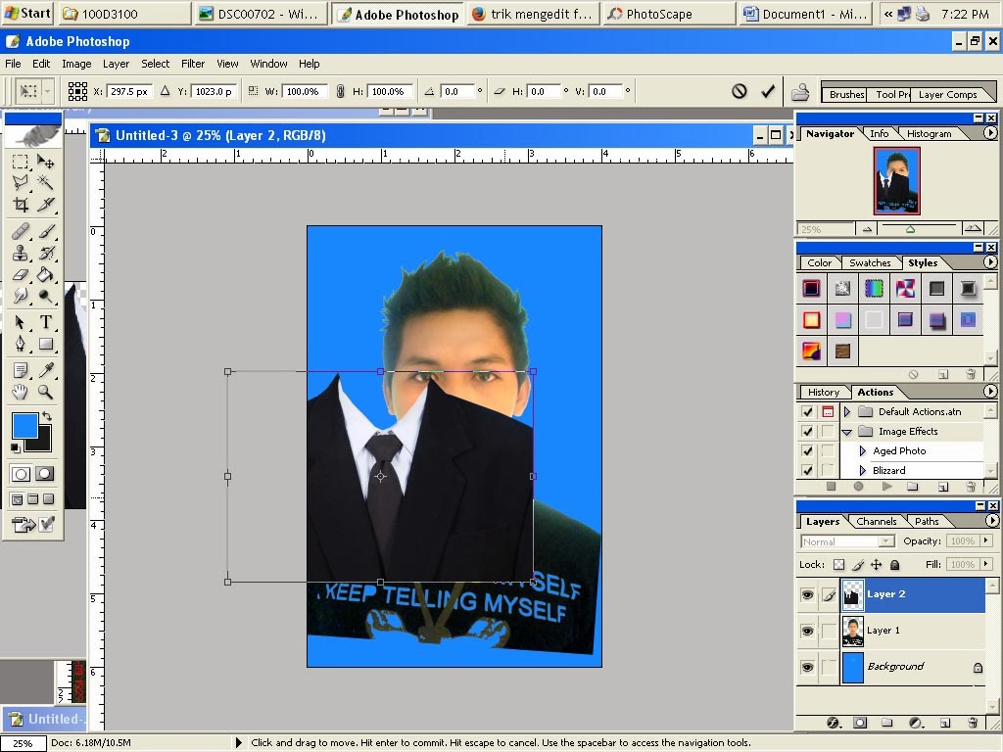Click the reference point location grid
This screenshot has height=752, width=1003.
coord(78,91)
